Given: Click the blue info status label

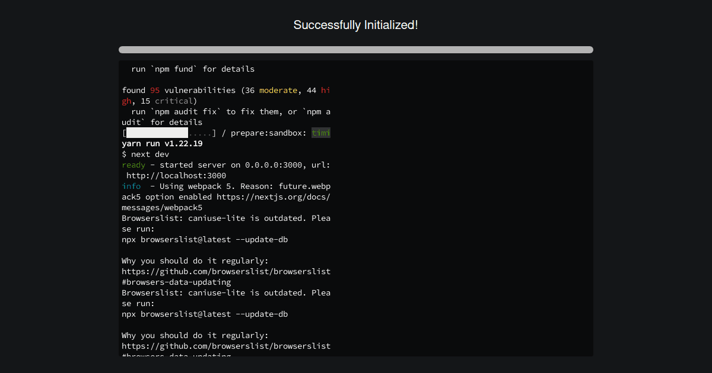Looking at the screenshot, I should 131,186.
